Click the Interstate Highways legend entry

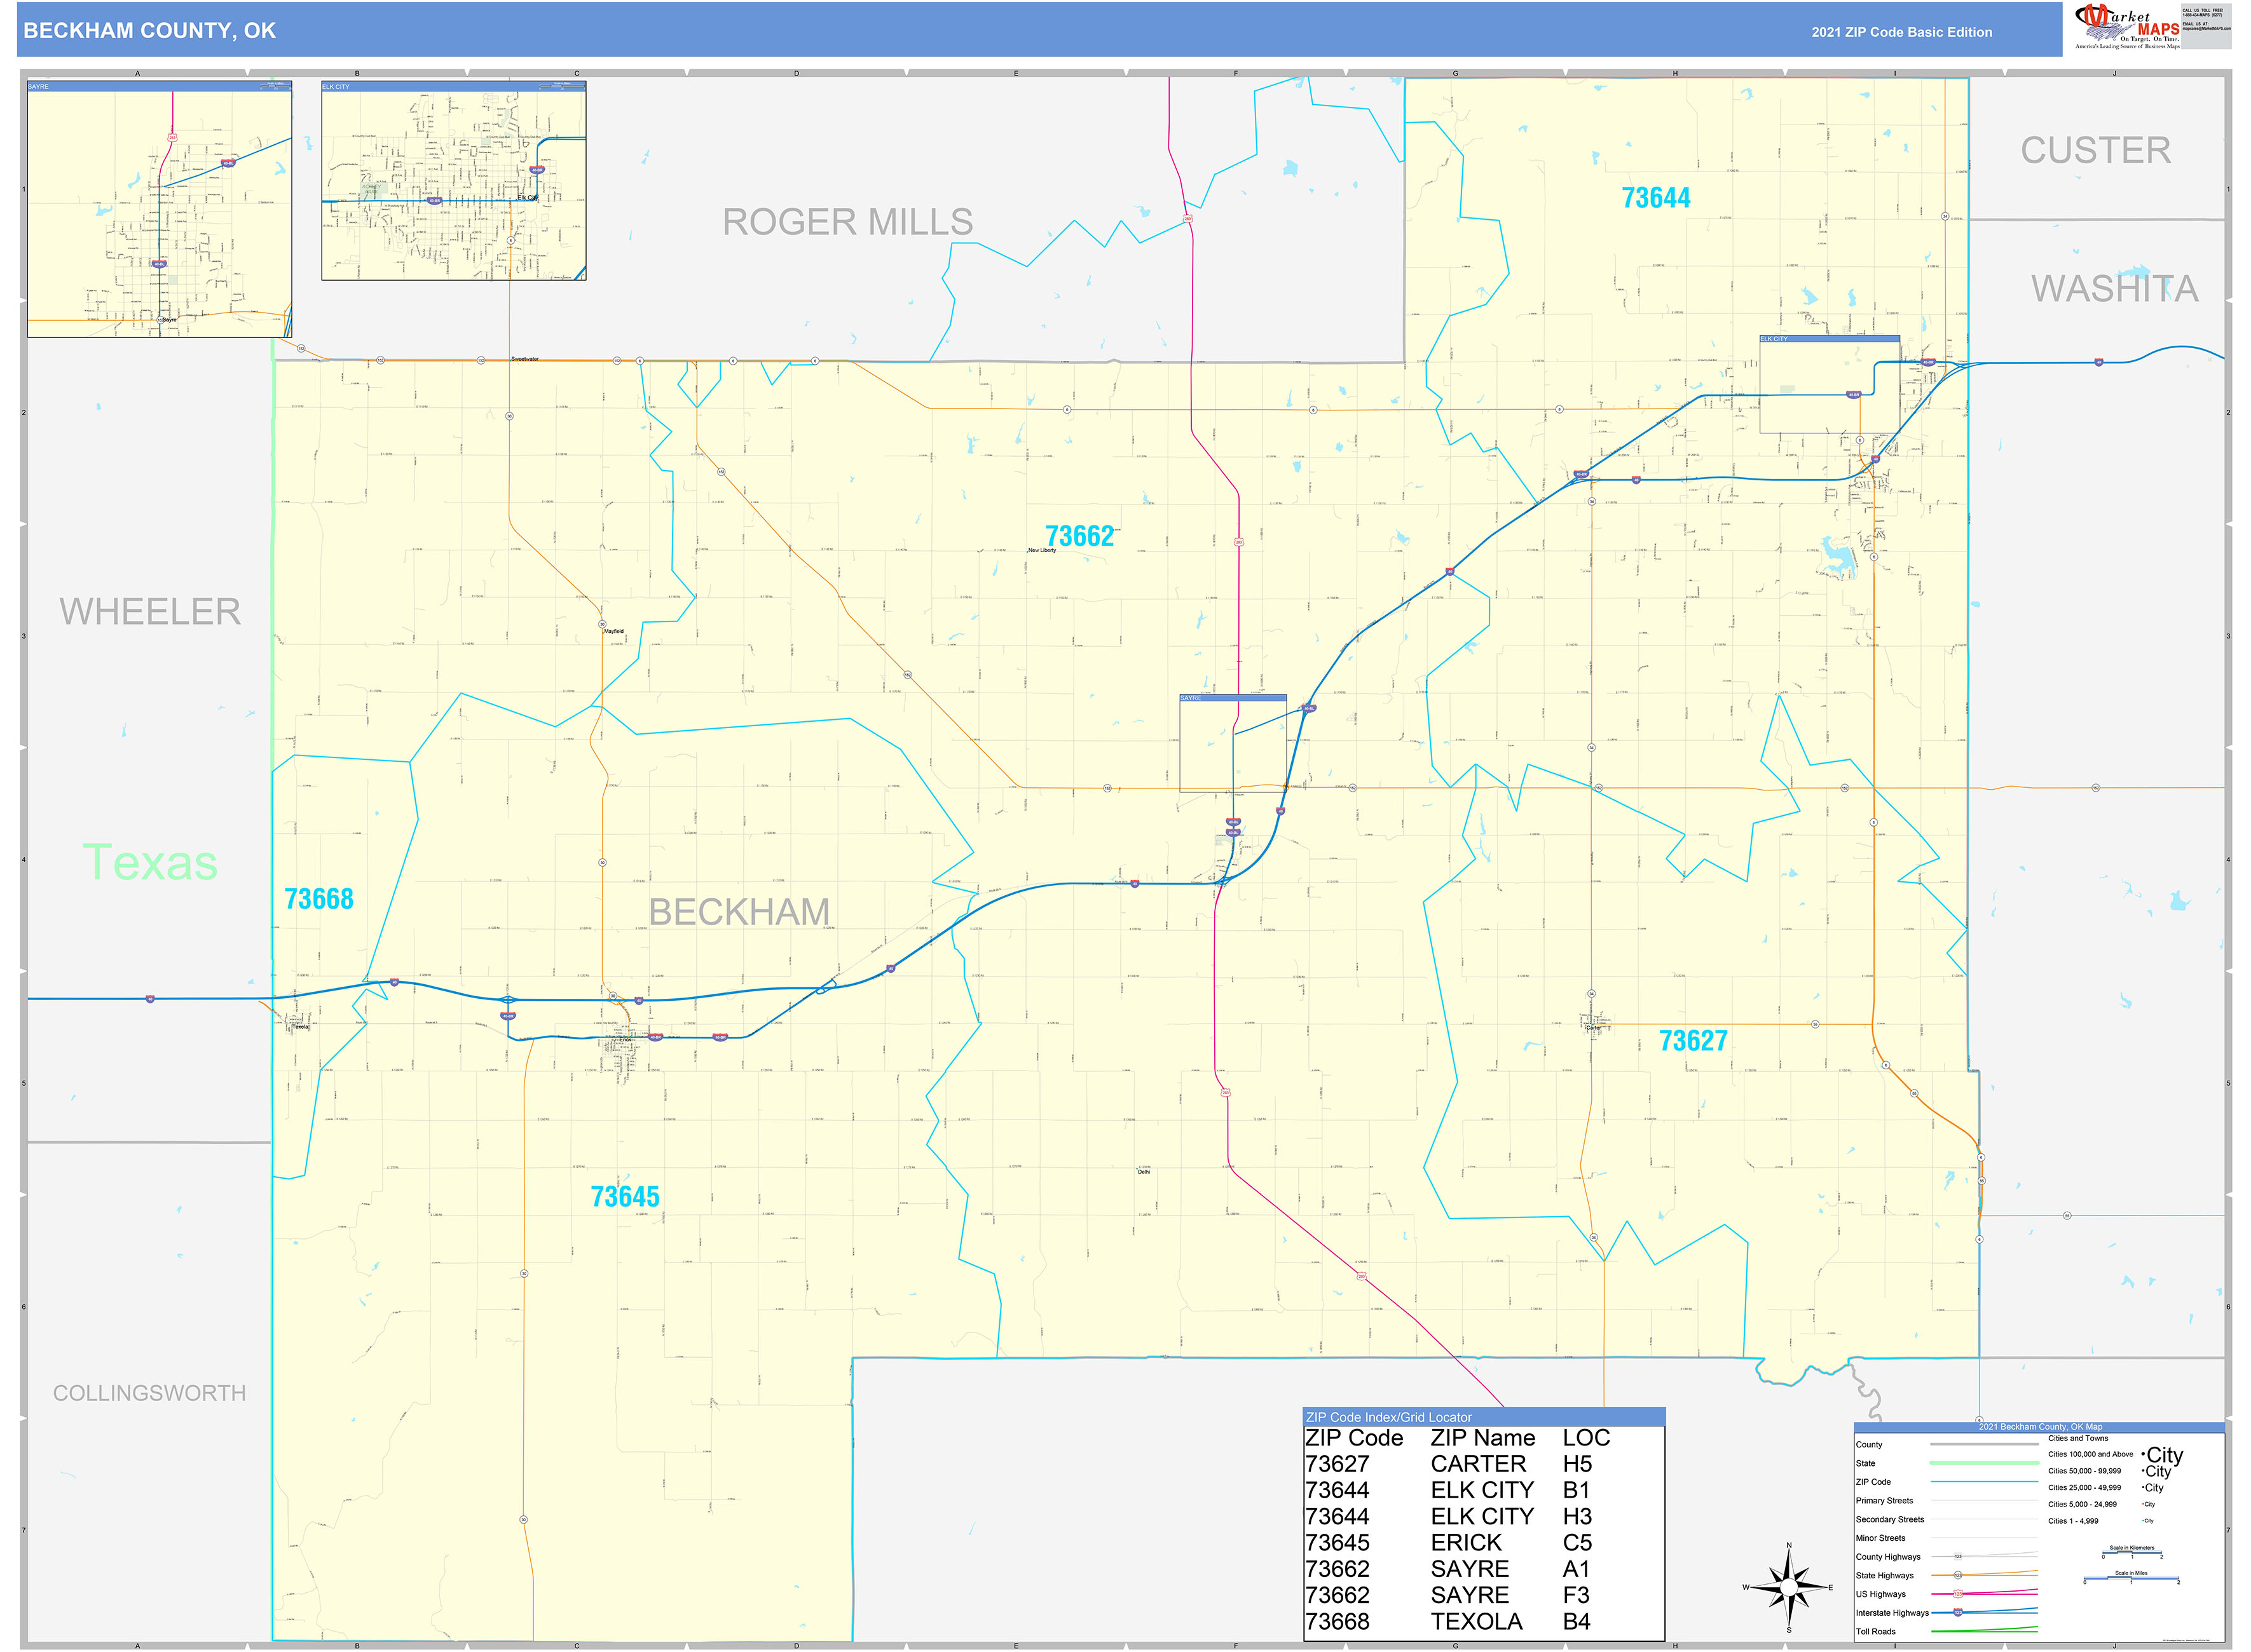tap(1946, 1613)
